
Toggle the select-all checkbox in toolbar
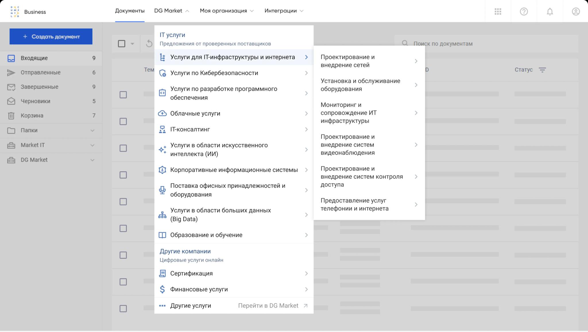tap(122, 44)
